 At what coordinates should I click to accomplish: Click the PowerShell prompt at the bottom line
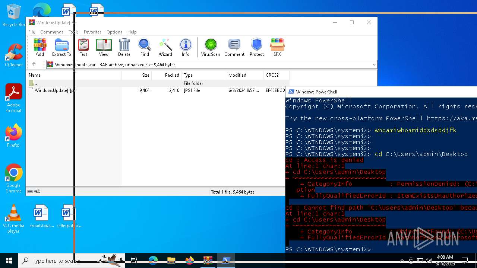coord(328,249)
